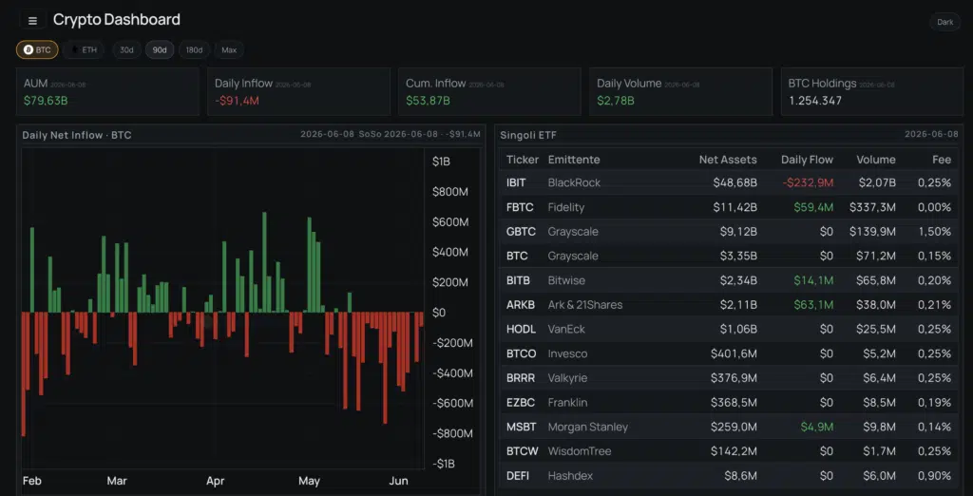Switch to the ETH asset toggle
The image size is (973, 496).
point(84,49)
